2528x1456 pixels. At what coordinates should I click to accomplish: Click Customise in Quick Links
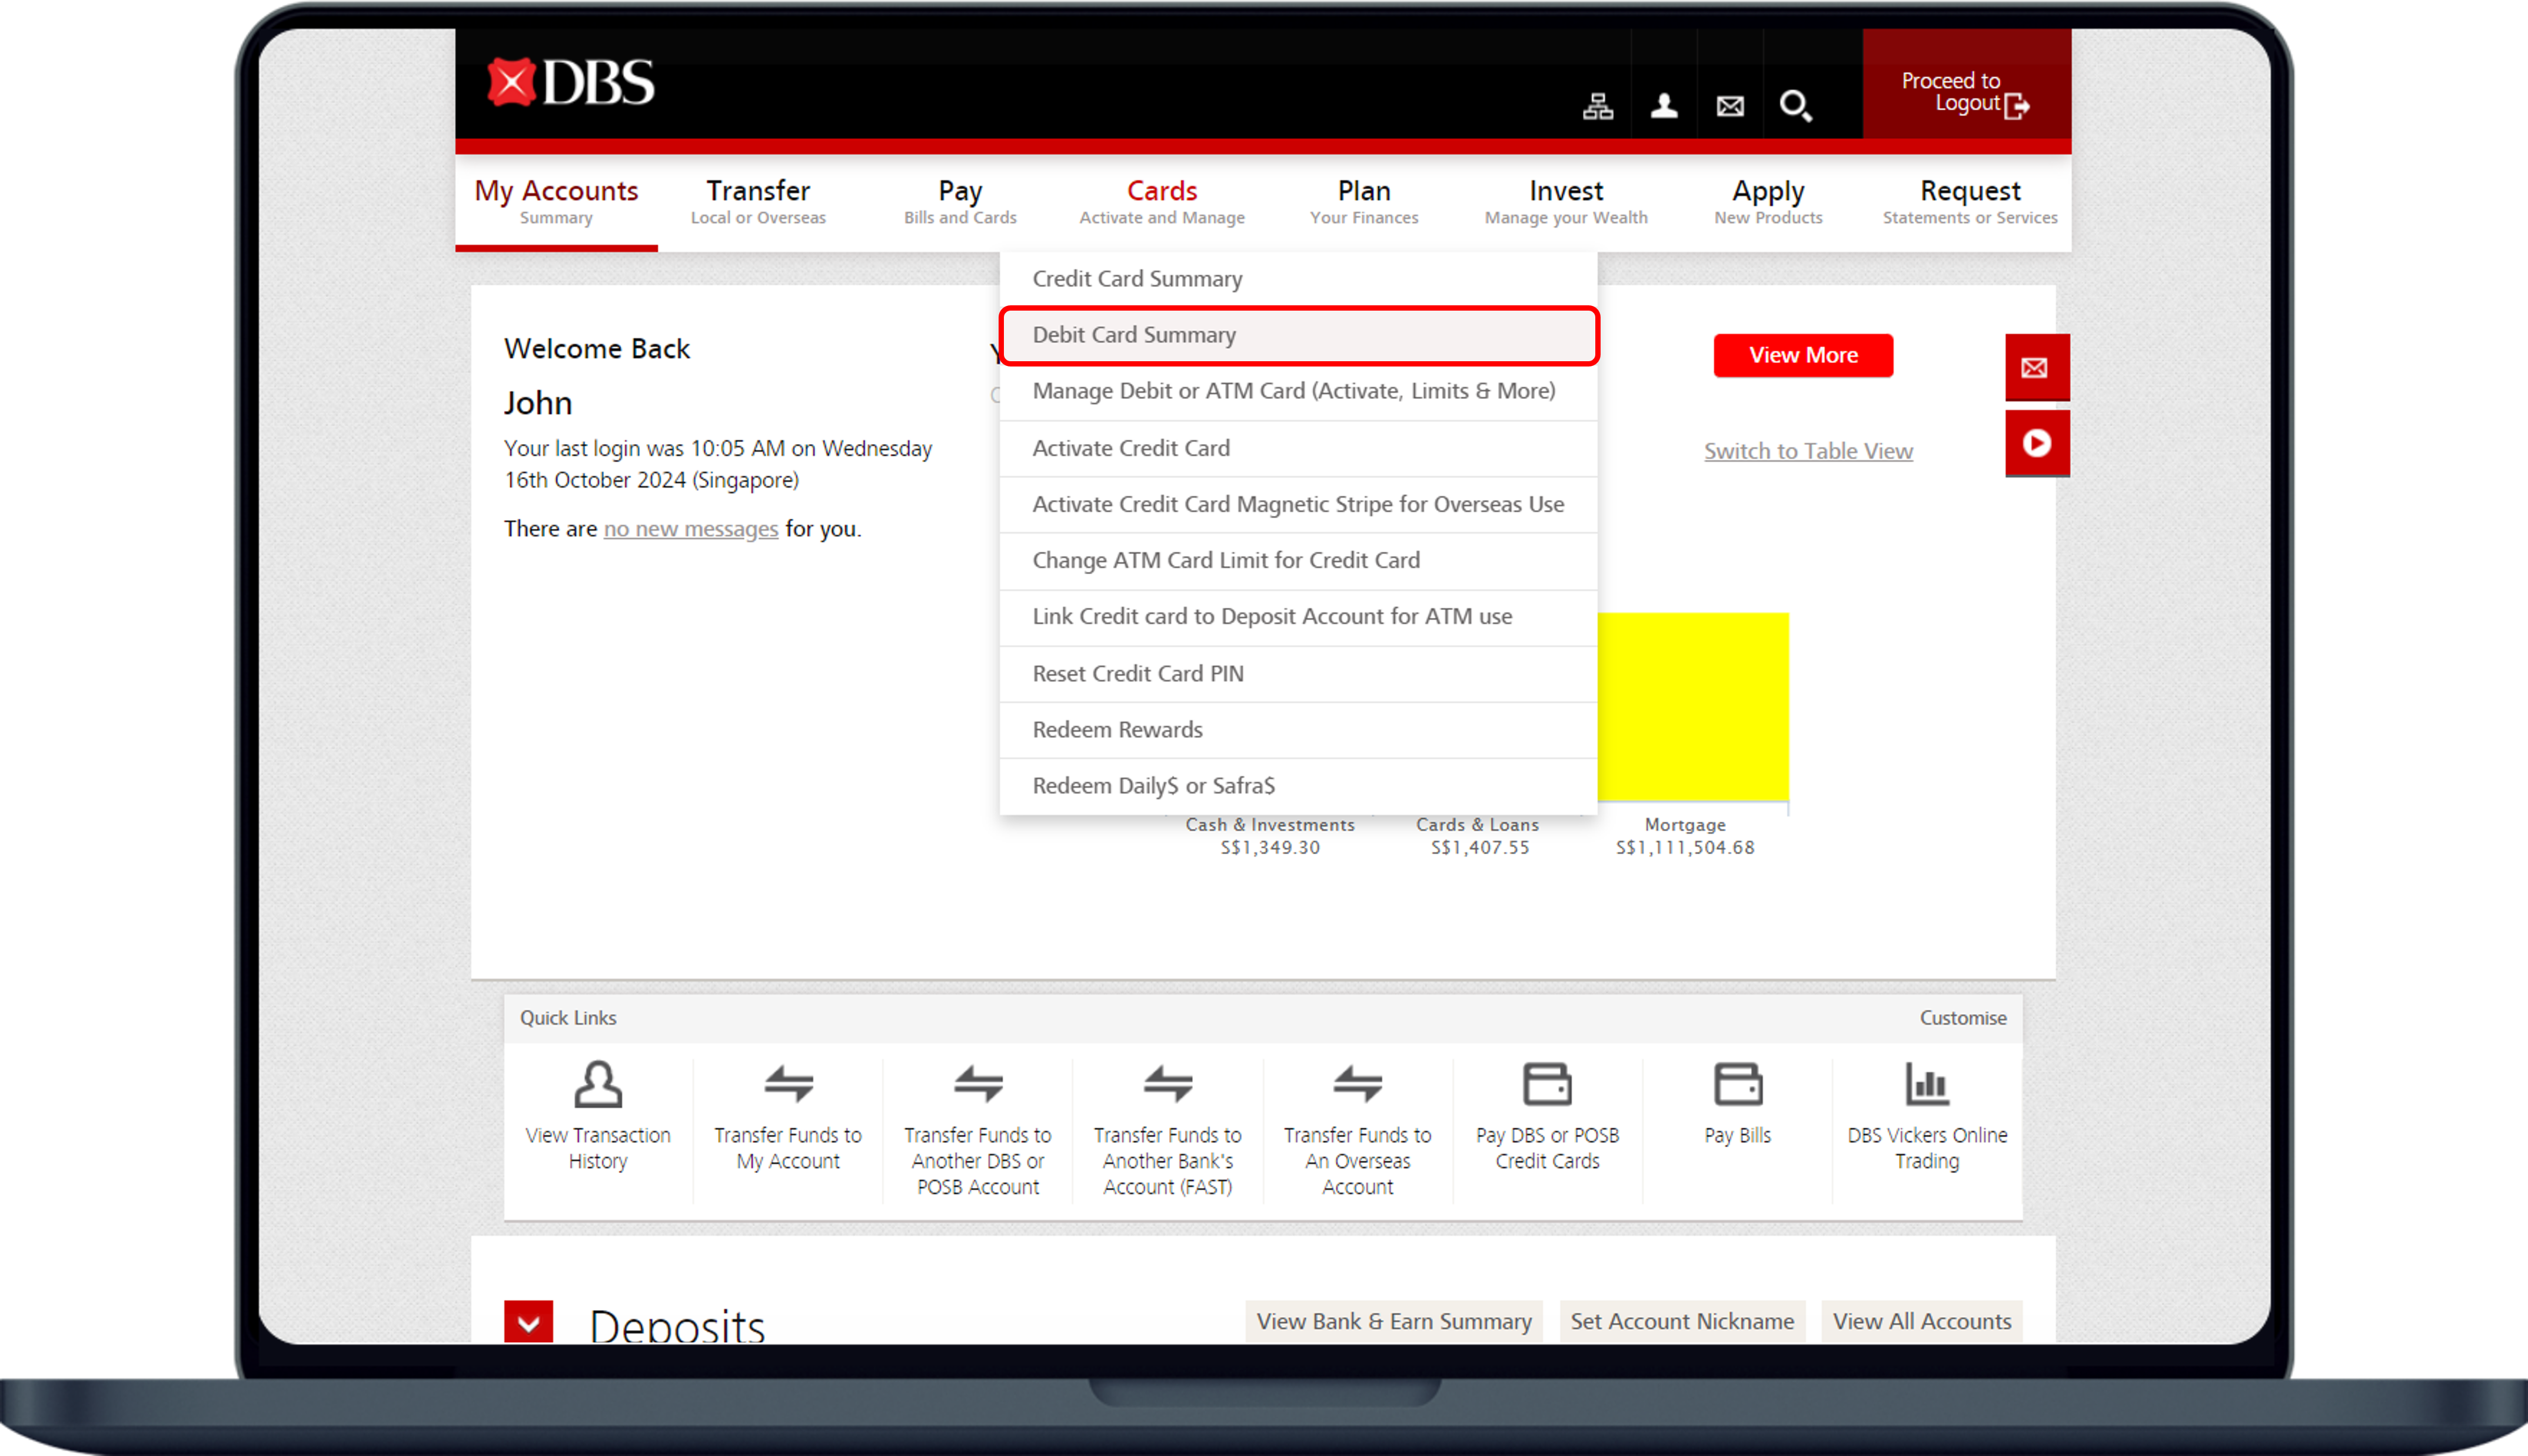[x=1962, y=1018]
